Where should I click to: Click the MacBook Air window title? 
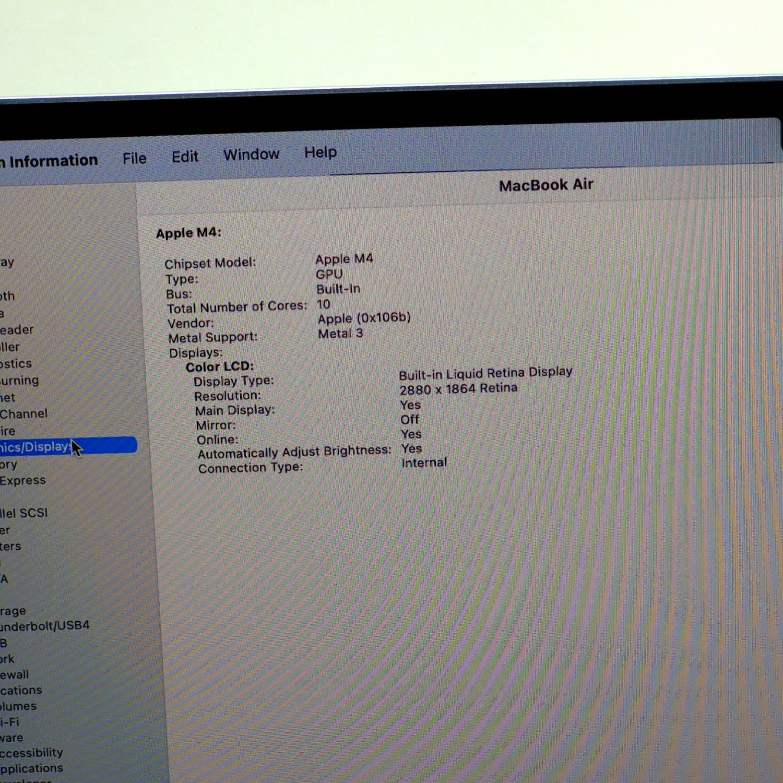(546, 185)
